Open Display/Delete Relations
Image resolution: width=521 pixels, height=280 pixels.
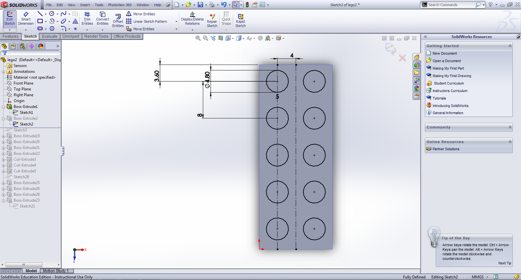tap(192, 19)
